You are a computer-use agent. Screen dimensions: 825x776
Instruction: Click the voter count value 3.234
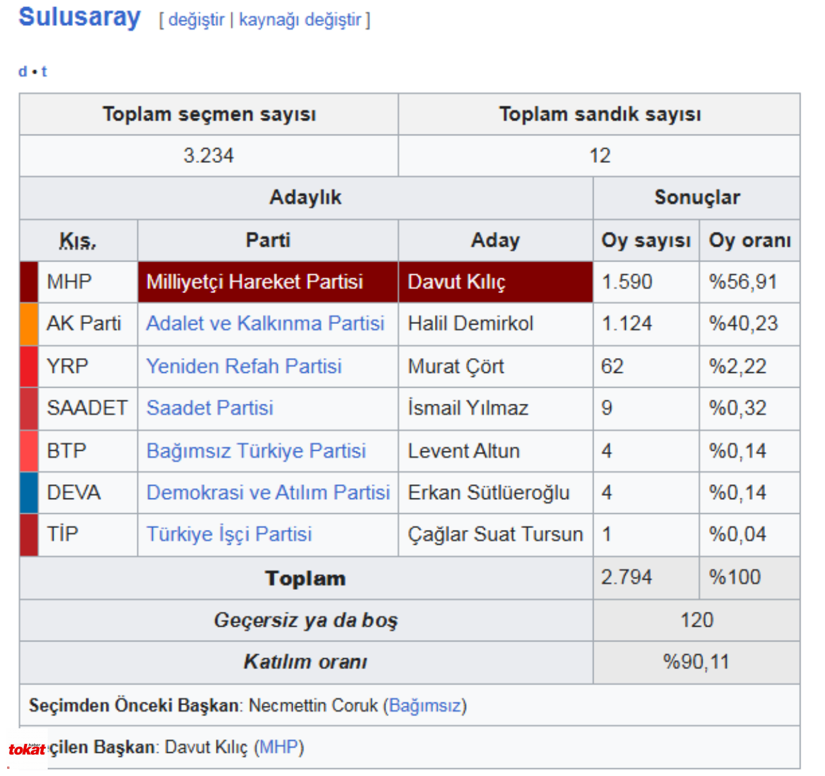209,155
